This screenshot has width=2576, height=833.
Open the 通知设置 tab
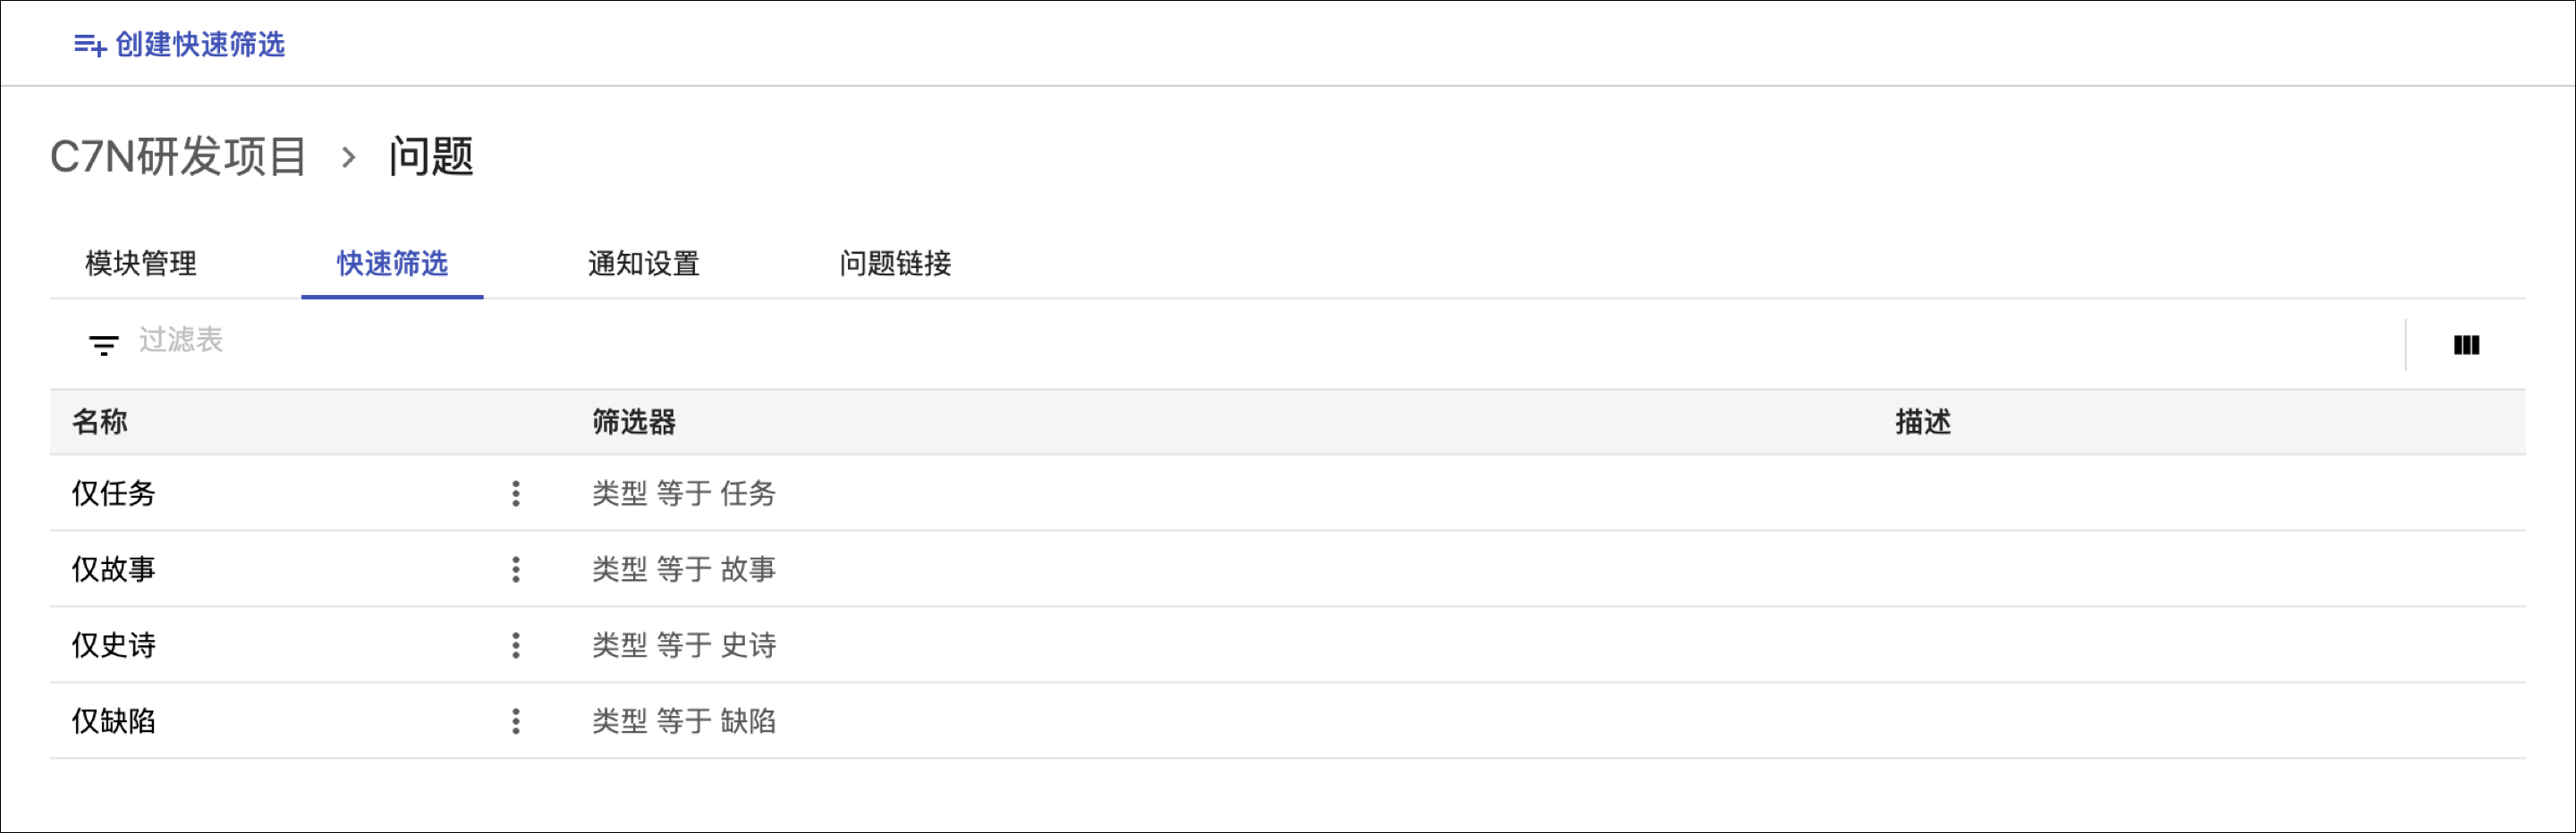643,264
